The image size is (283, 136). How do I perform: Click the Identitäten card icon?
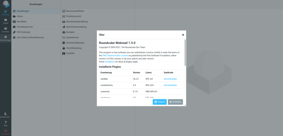pyautogui.click(x=14, y=21)
